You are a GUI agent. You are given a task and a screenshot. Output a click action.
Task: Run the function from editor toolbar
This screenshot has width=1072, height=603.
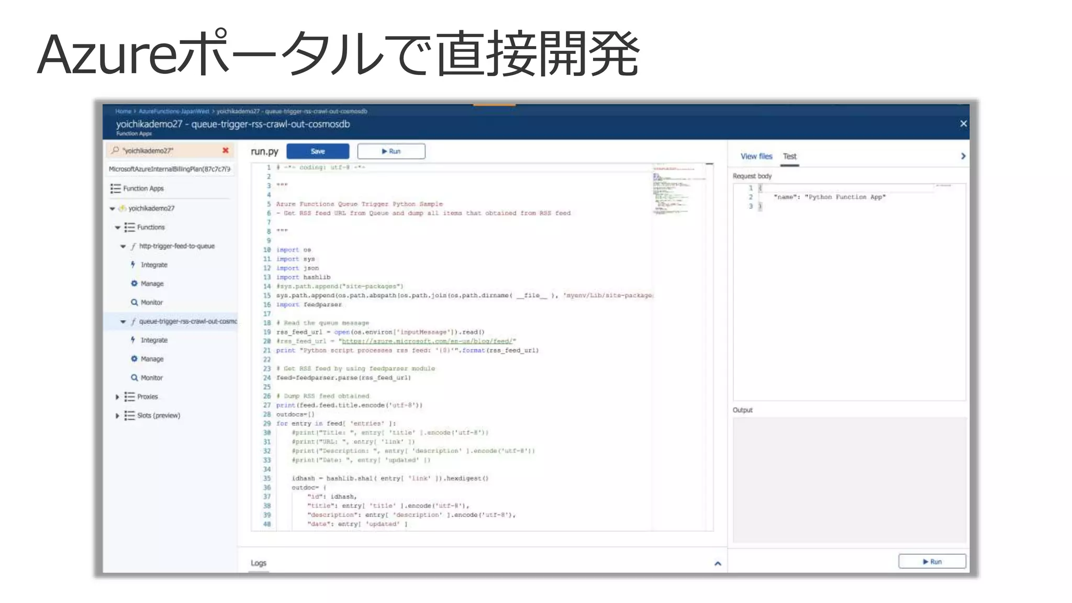click(391, 151)
